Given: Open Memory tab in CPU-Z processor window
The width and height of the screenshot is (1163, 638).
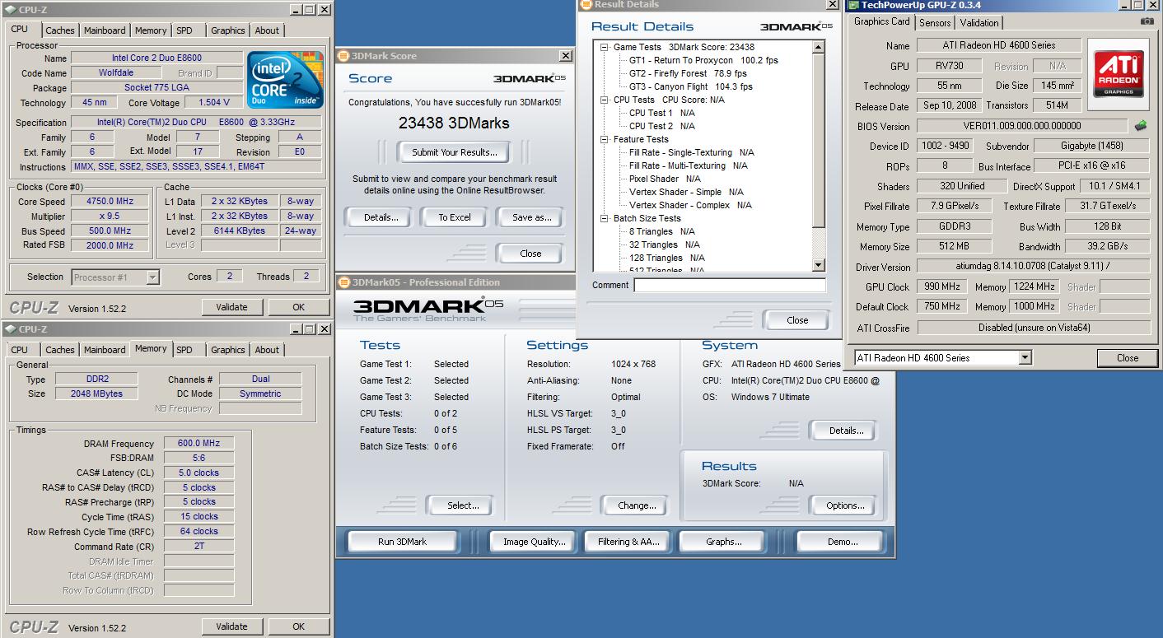Looking at the screenshot, I should (x=151, y=30).
